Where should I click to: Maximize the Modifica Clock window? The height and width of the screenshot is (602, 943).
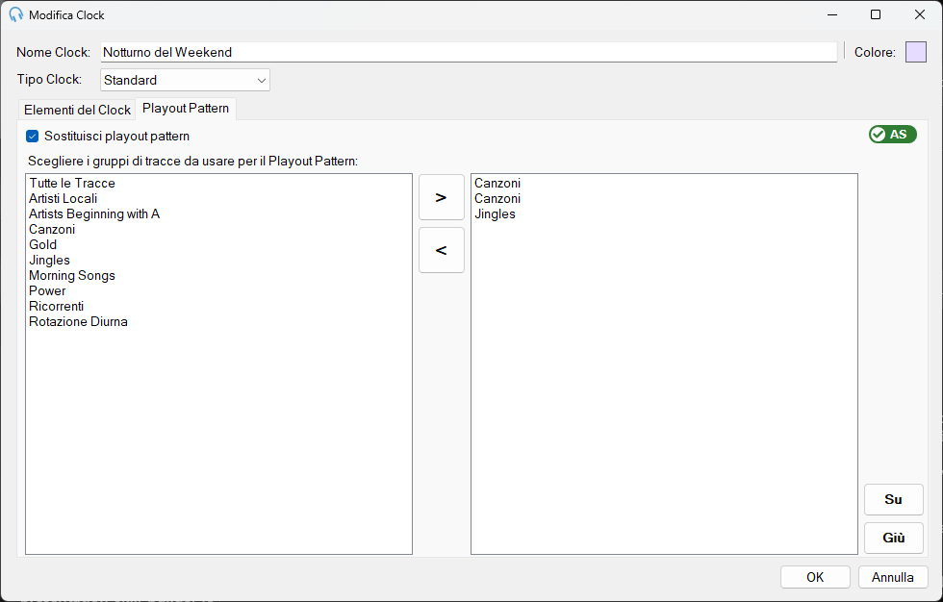(876, 14)
